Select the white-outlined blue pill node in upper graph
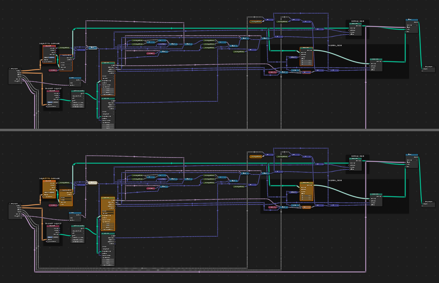Image resolution: width=439 pixels, height=283 pixels. pos(92,48)
